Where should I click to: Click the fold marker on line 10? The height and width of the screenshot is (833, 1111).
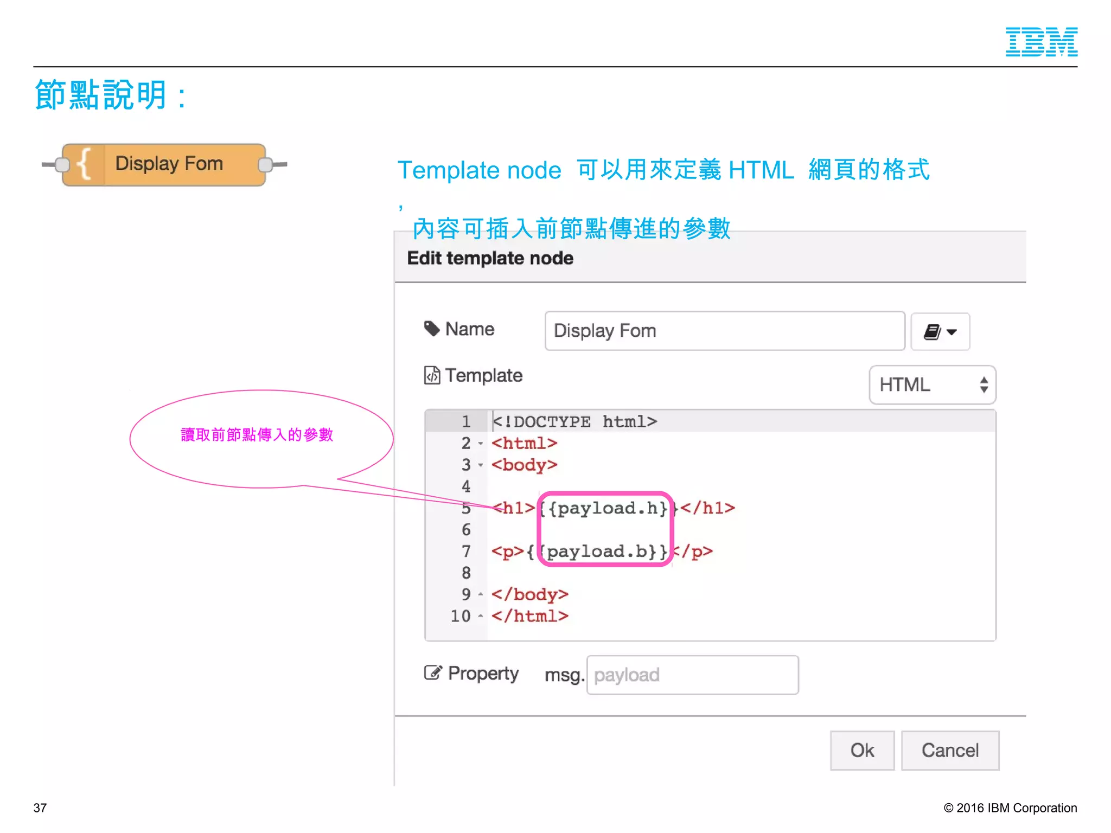pos(481,616)
